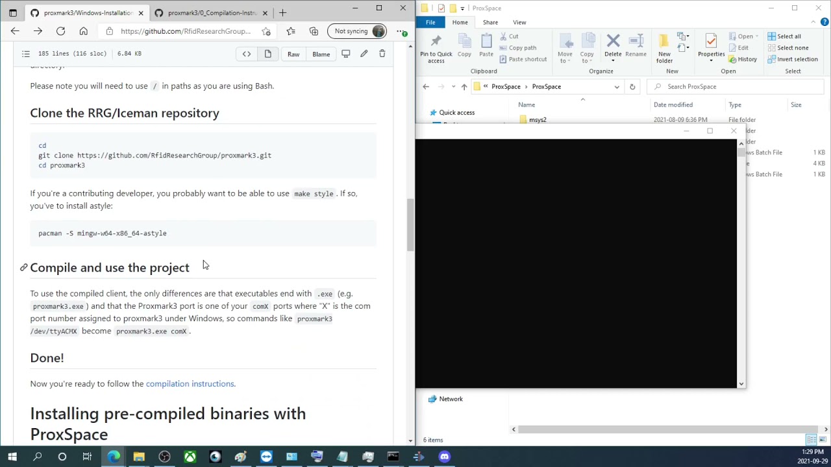Close the 0_Compilation-Instructions tab
Viewport: 831px width, 467px height.
tap(265, 12)
